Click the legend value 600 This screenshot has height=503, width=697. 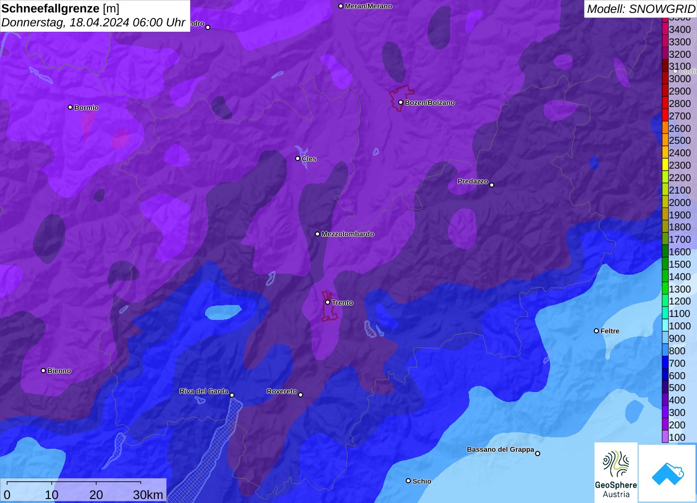(x=677, y=376)
